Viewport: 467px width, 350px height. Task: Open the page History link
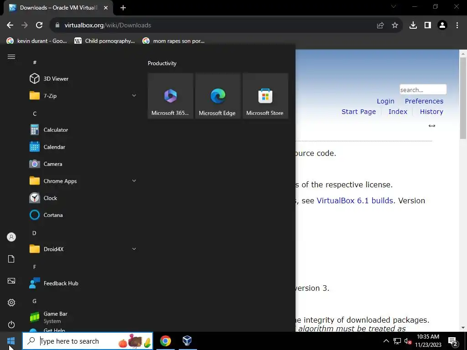431,112
